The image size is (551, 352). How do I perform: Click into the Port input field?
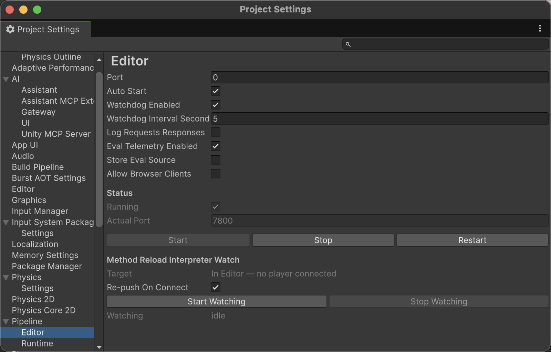point(380,77)
